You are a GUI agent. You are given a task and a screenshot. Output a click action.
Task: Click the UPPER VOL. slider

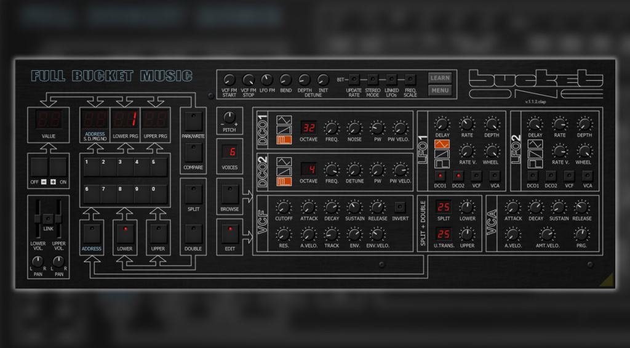(58, 219)
